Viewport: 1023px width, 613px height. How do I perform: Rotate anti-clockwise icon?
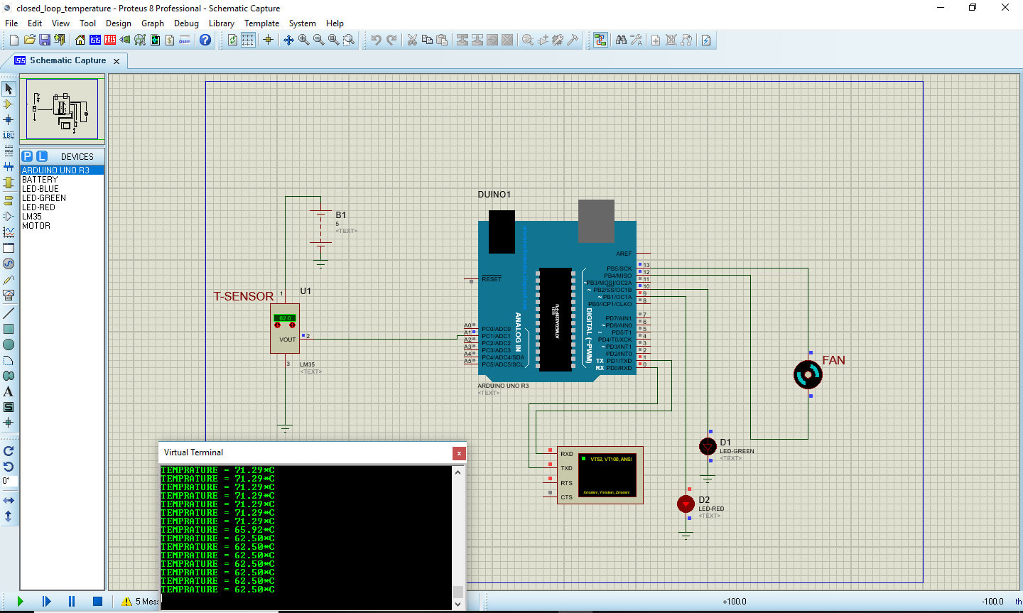pos(9,467)
